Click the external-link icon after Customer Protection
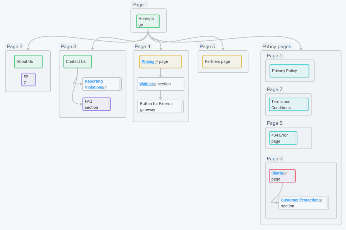This screenshot has width=346, height=230. coord(320,200)
